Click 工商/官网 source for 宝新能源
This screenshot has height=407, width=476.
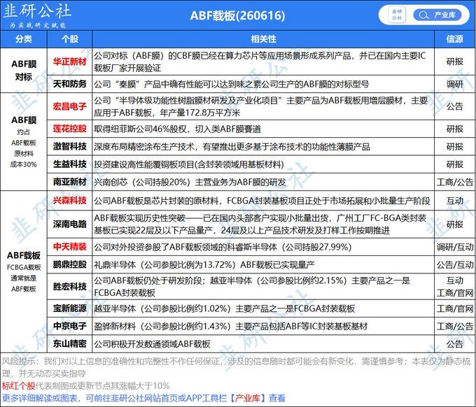tap(455, 308)
